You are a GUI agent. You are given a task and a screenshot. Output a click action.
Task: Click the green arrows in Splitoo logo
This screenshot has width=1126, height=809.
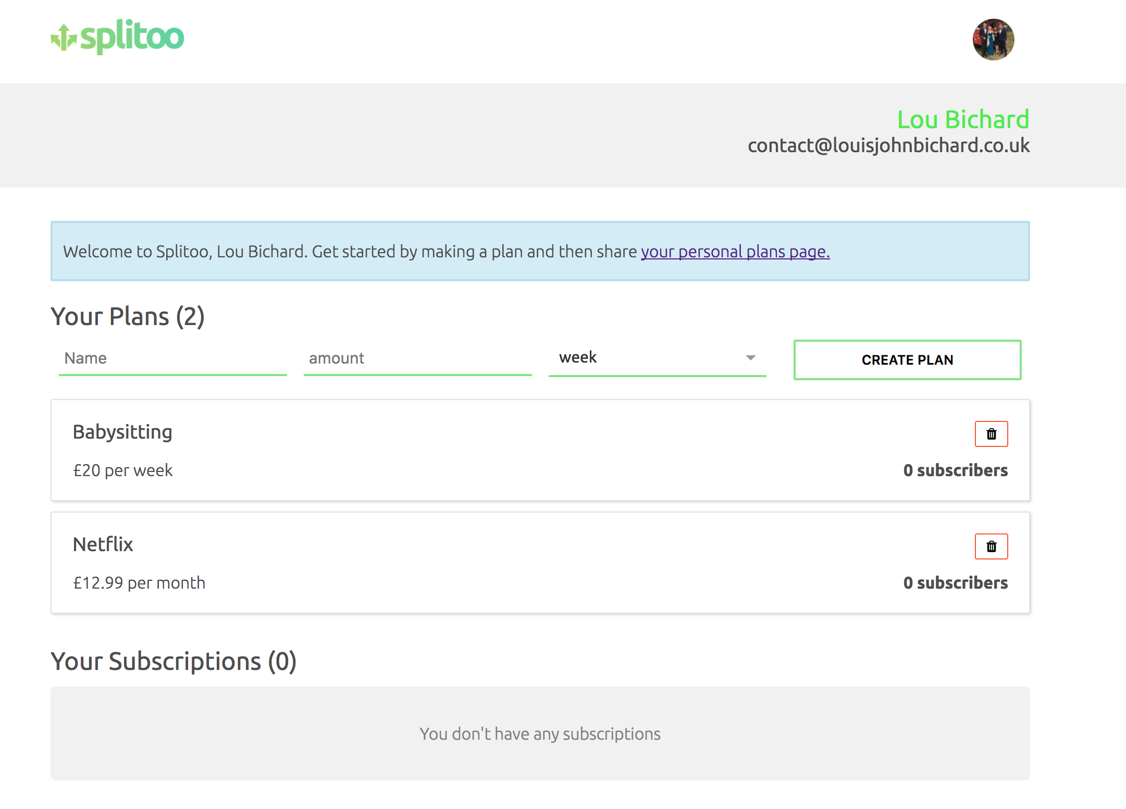[x=64, y=38]
